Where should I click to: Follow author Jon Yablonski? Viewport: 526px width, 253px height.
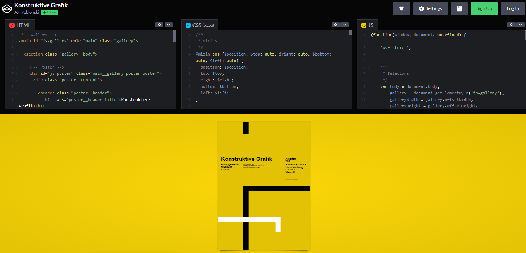tap(49, 12)
